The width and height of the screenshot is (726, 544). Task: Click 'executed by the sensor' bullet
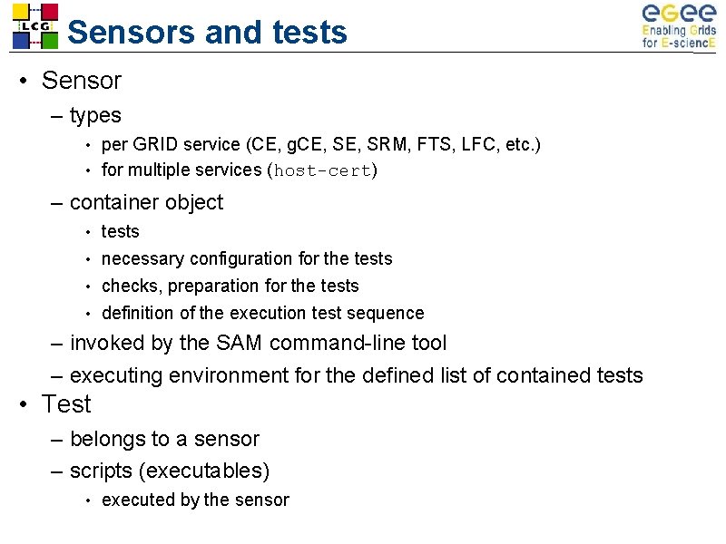point(195,500)
